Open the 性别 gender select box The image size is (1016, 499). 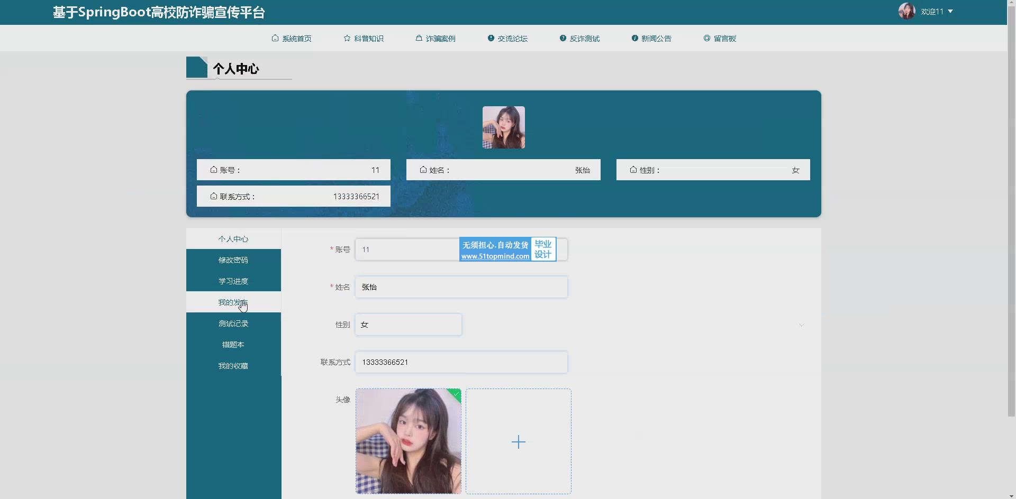coord(408,325)
